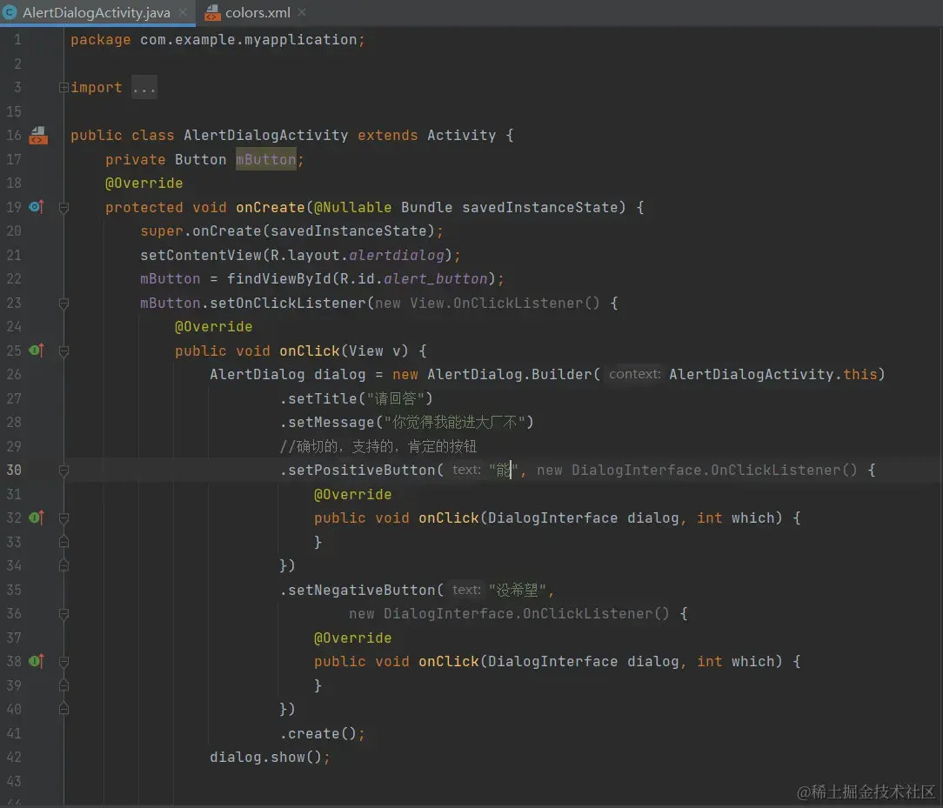The image size is (943, 808).
Task: Click the string "能" on line 30
Action: (504, 471)
